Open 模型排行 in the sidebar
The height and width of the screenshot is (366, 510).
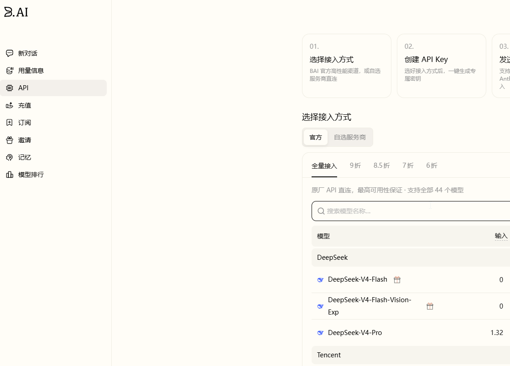tap(53, 175)
